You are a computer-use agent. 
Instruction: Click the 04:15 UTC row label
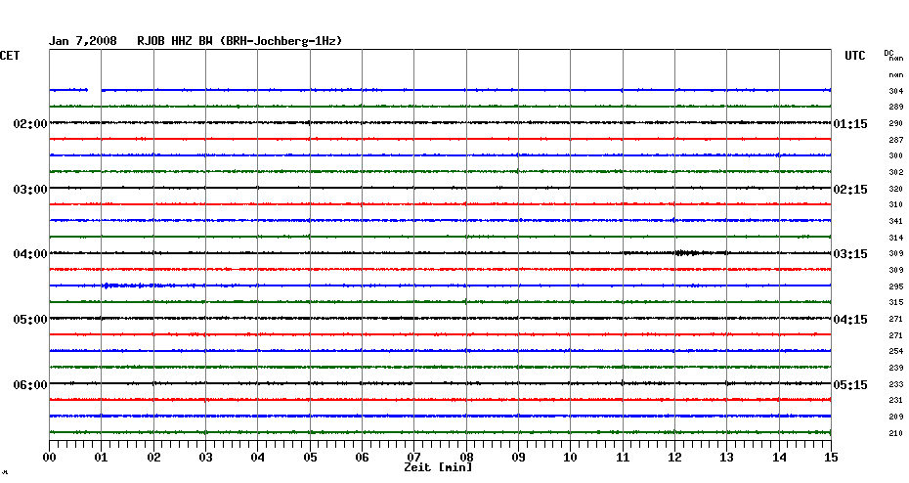850,320
